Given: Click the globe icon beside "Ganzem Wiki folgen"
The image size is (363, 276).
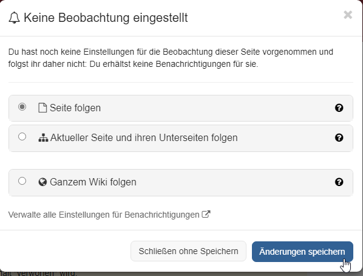Looking at the screenshot, I should coord(42,182).
